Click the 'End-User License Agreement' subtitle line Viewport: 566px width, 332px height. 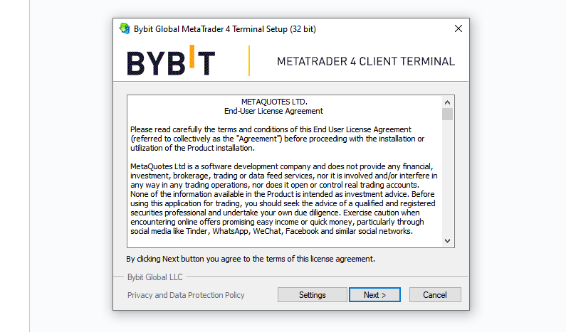273,111
